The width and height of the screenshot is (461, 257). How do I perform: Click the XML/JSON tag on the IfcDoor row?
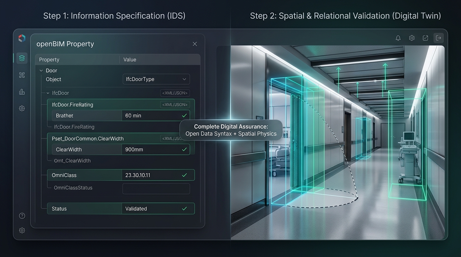click(175, 93)
